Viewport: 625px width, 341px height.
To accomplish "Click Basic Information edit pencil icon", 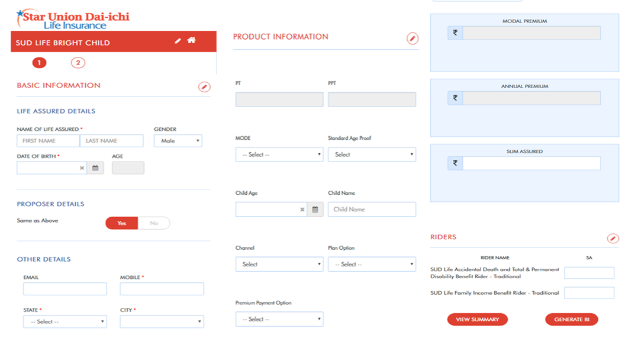I will (204, 87).
